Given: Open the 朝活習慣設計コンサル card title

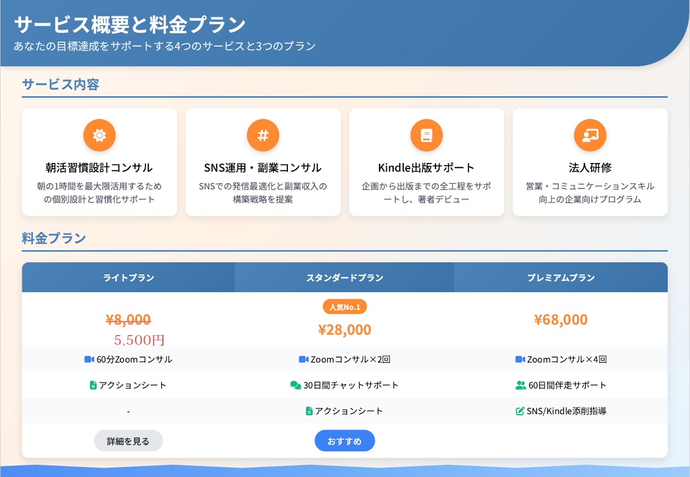Looking at the screenshot, I should click(100, 167).
